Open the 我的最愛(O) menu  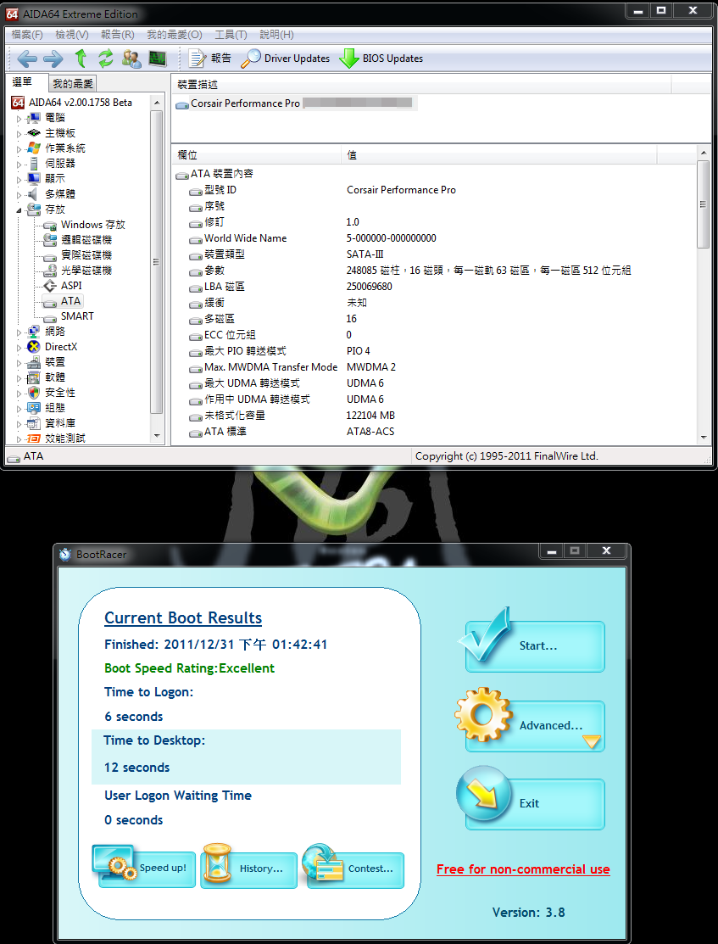coord(175,35)
